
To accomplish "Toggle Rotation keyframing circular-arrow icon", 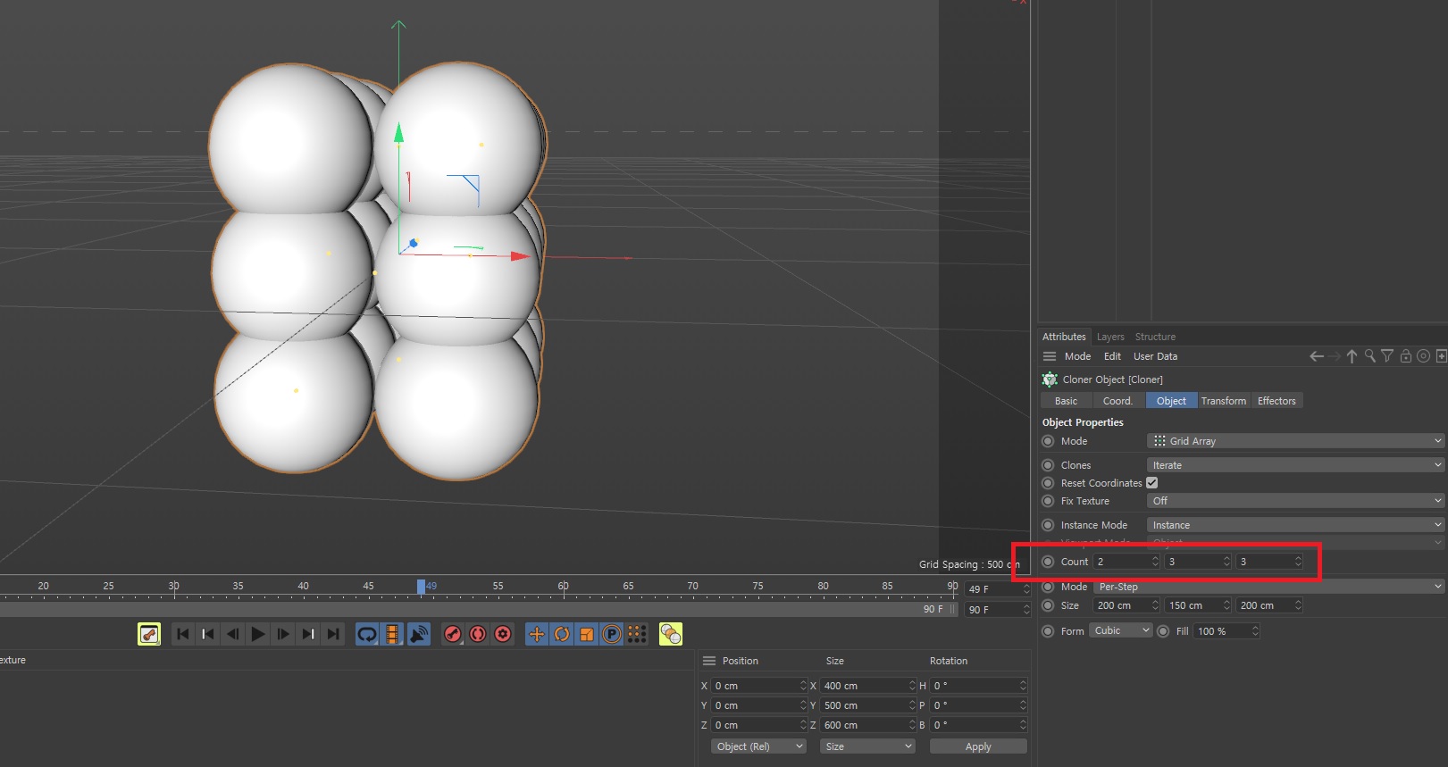I will point(562,634).
